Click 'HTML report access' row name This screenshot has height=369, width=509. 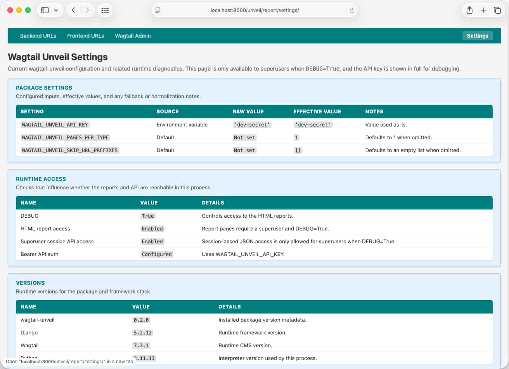[45, 229]
